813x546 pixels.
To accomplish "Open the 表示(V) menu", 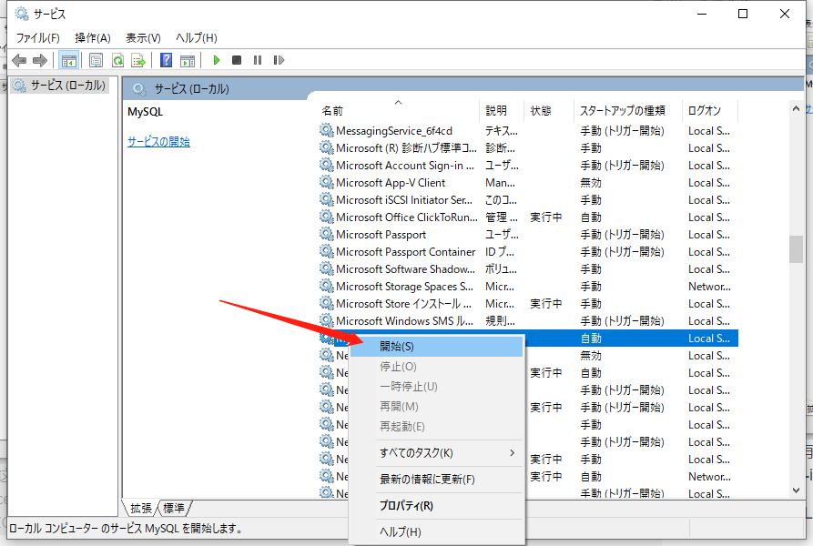I will [x=143, y=38].
